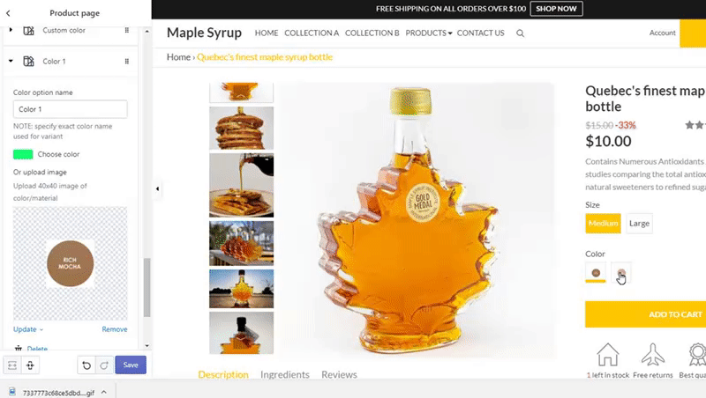
Task: Click the undo icon button
Action: pyautogui.click(x=86, y=365)
